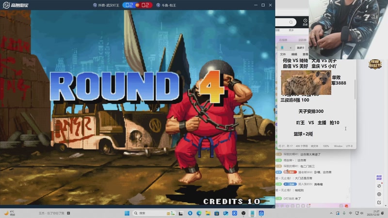Click the 02-02 match score display
388x218 pixels.
[137, 5]
